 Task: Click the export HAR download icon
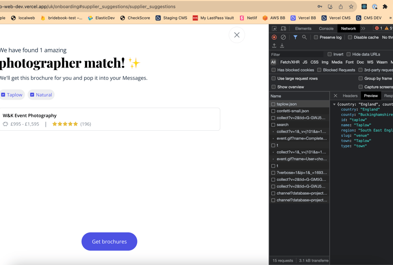coord(282,46)
